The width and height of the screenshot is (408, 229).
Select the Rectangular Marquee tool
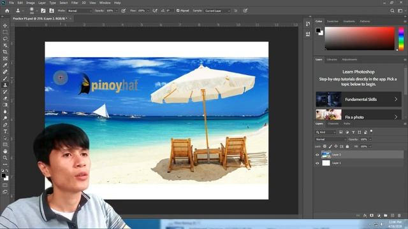[5, 32]
